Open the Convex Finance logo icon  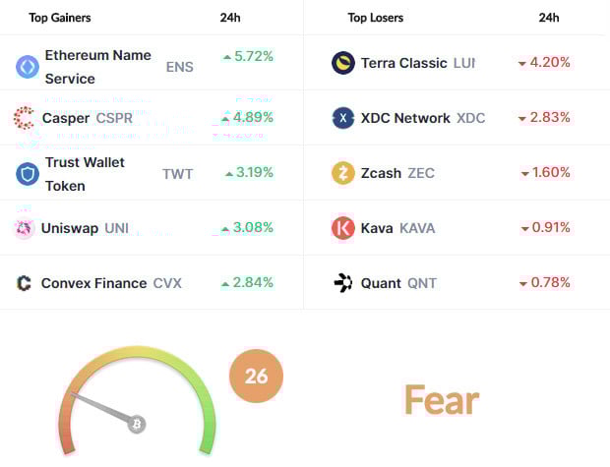(x=24, y=283)
